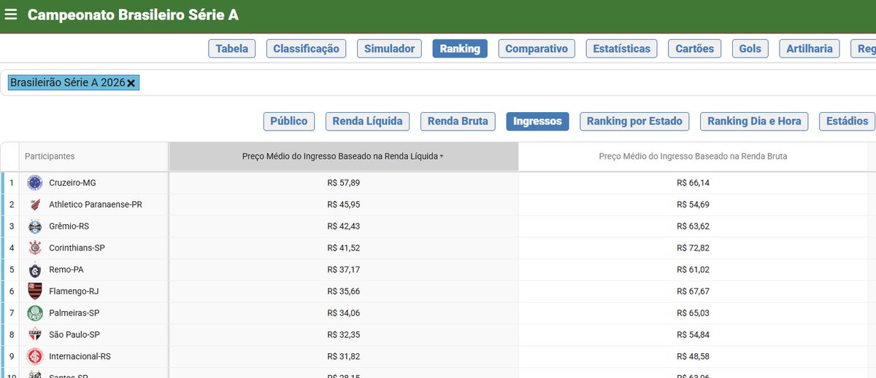Click the R$ 45,95 value
Viewport: 876px width, 378px height.
344,205
